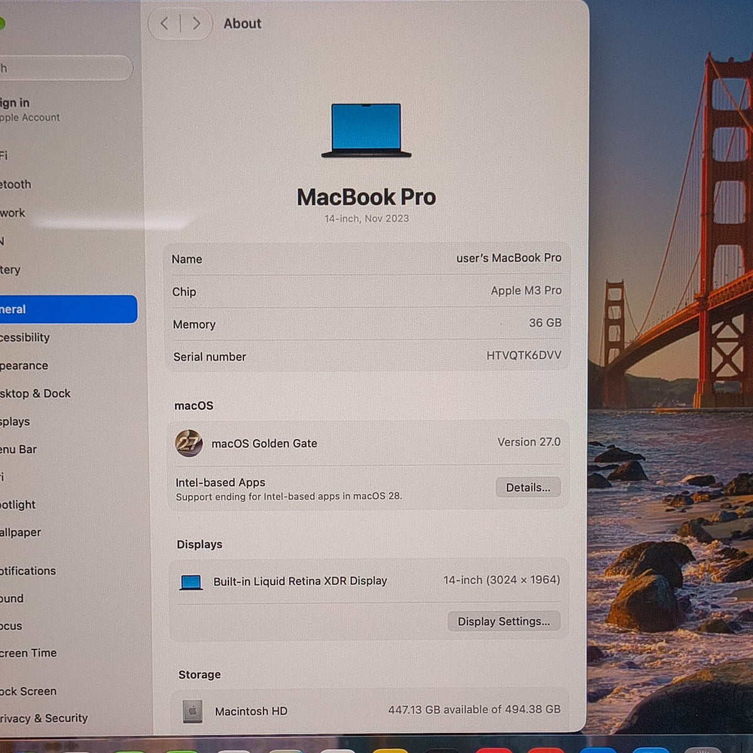Click the serial number HTVQTK6DVV
Screen dimensions: 753x753
[x=524, y=355]
